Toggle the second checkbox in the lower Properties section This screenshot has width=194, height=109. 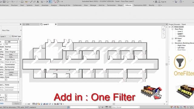pos(6,97)
